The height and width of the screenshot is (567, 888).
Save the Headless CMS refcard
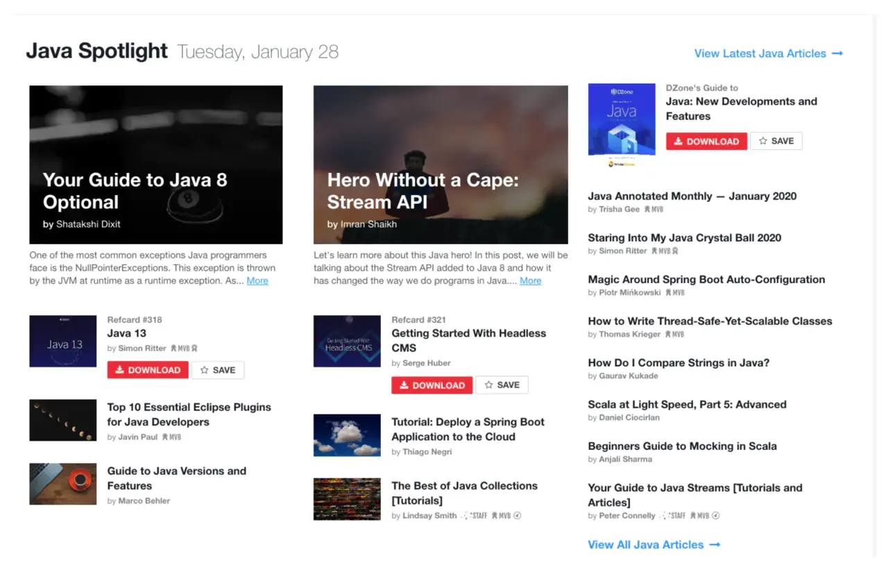tap(502, 385)
